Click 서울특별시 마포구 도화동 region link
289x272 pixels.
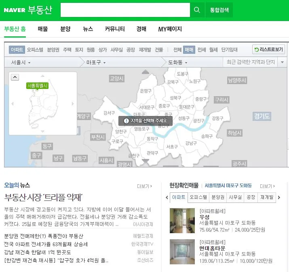tap(228, 186)
